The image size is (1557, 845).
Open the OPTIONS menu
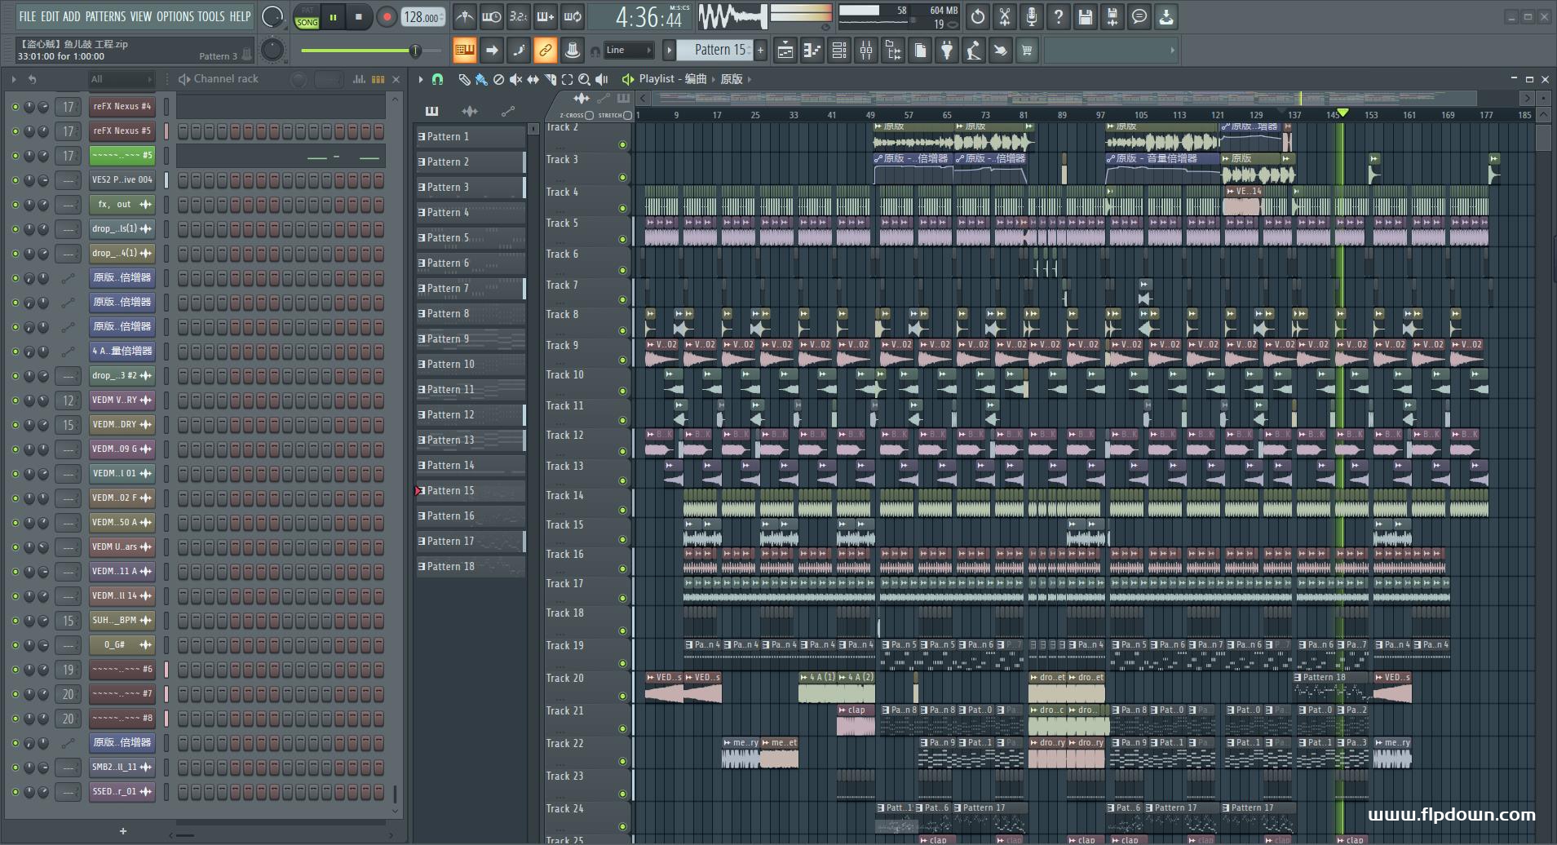(175, 16)
